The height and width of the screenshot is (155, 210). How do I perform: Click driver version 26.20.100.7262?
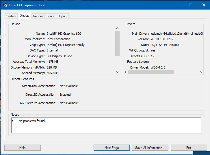click(x=162, y=39)
